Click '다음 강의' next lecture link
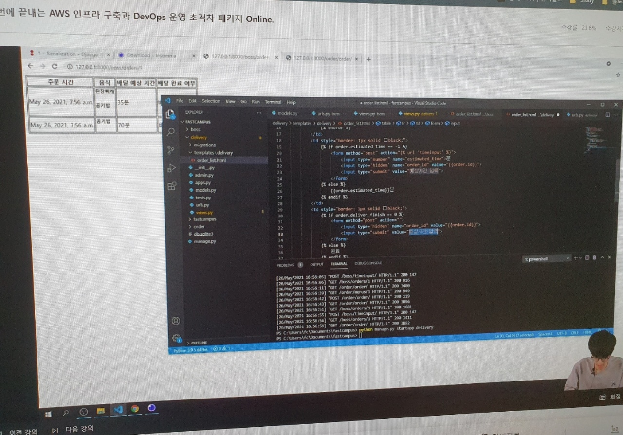The width and height of the screenshot is (623, 435). point(79,429)
